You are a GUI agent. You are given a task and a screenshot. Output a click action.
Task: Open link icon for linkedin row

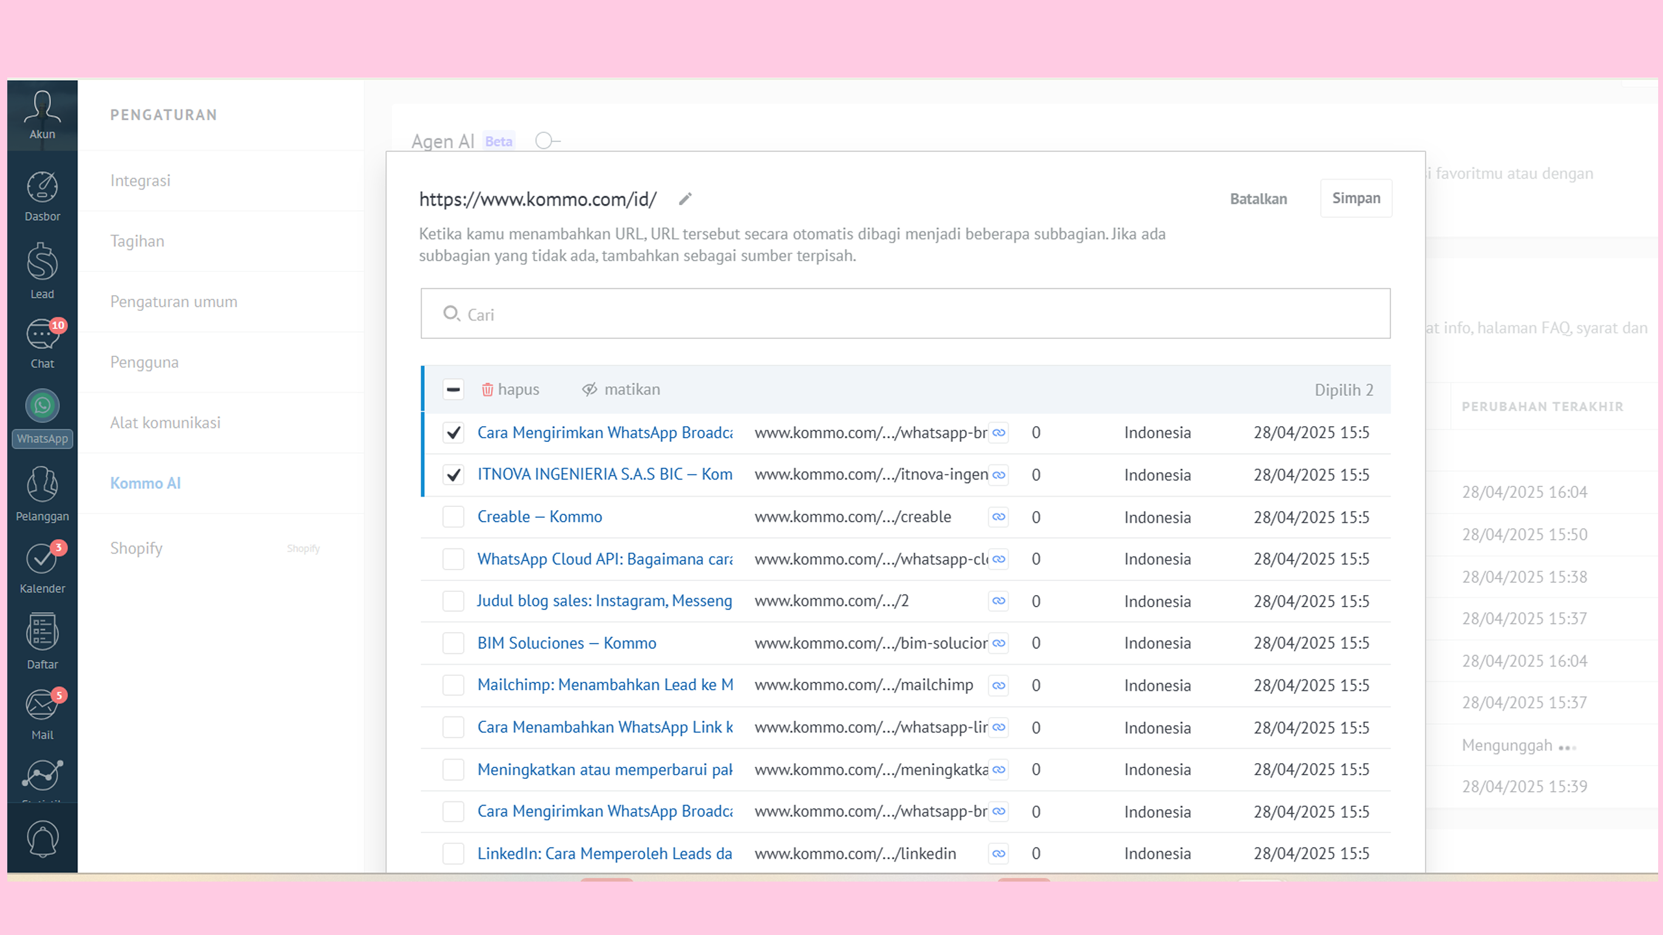point(998,853)
